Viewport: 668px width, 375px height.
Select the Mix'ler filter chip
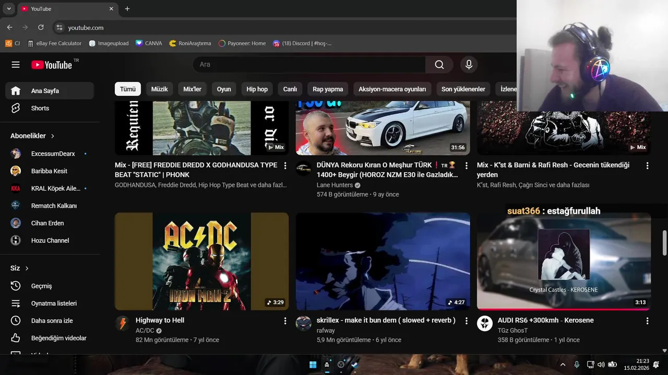pos(192,89)
